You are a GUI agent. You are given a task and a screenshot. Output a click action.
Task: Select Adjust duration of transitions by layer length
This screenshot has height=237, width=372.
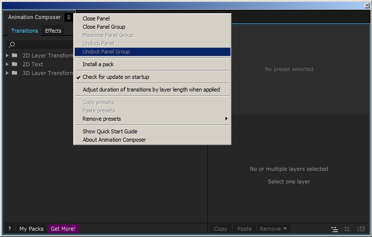[152, 90]
